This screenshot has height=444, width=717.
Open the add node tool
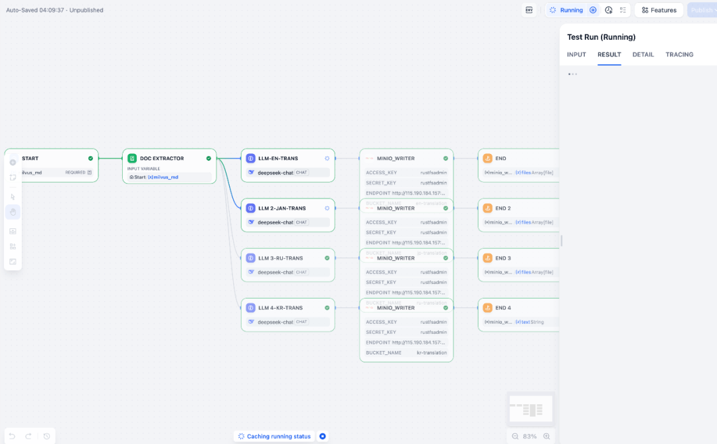[x=13, y=162]
